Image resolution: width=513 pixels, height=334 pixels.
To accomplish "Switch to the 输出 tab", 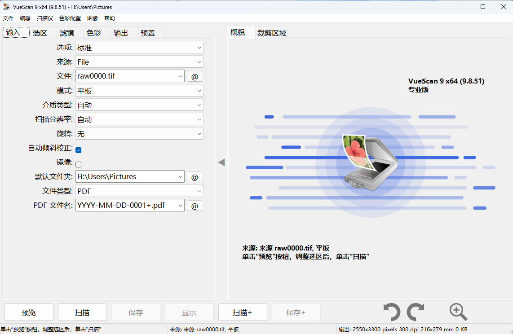I will click(x=124, y=33).
